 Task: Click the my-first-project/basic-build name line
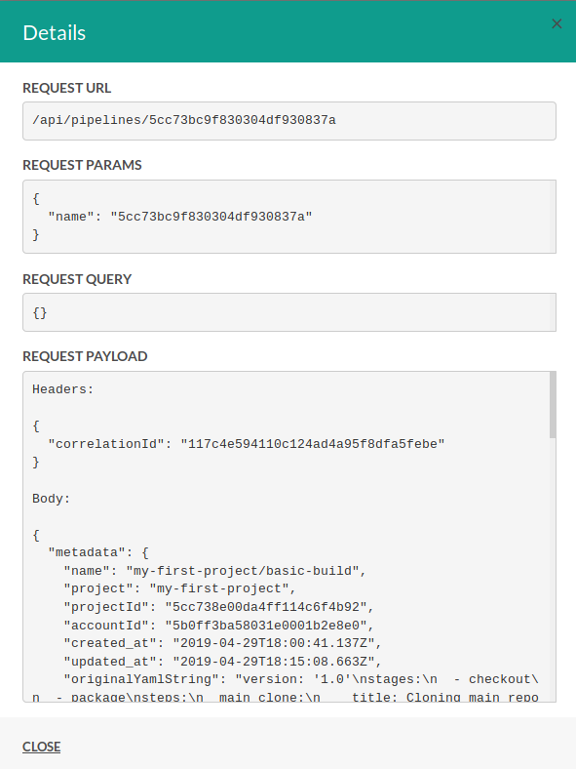(214, 571)
